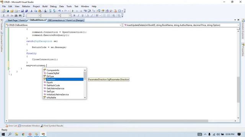Click the Underline formatting icon
Viewport: 245px width, 137px height.
[x=83, y=16]
